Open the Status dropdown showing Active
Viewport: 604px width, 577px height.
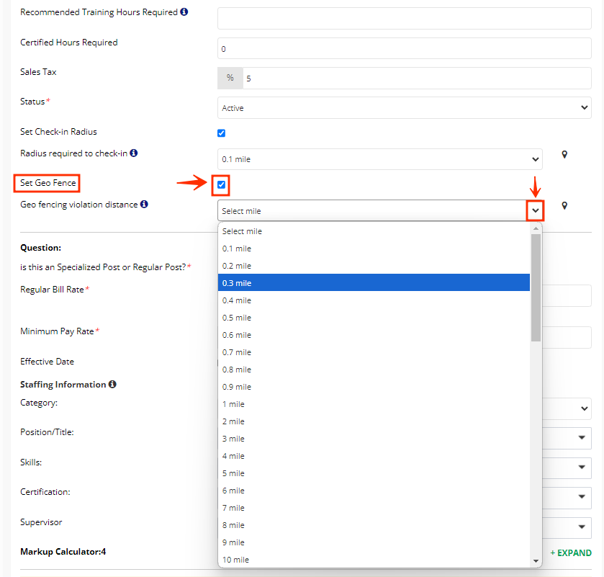pos(404,108)
